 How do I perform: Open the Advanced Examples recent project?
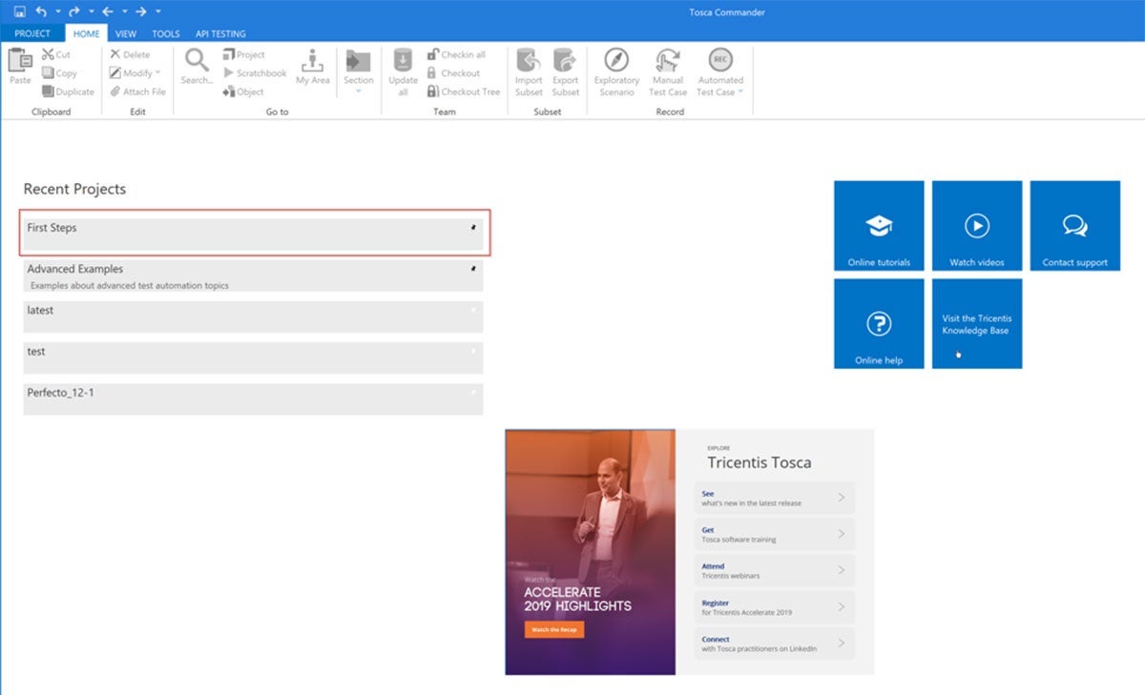click(x=253, y=276)
